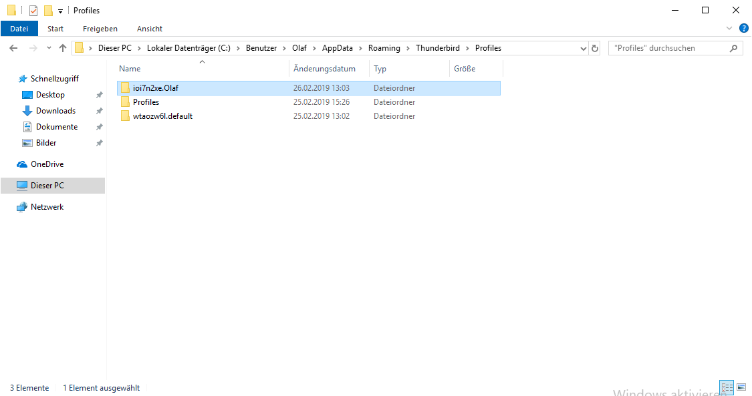Screen dimensions: 752x396
Task: Go up one folder level
Action: click(63, 48)
